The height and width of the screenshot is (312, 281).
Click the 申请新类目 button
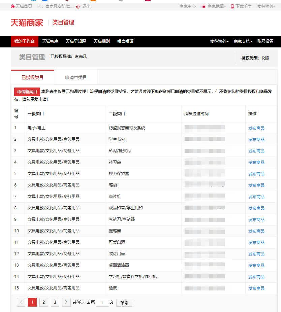[27, 92]
